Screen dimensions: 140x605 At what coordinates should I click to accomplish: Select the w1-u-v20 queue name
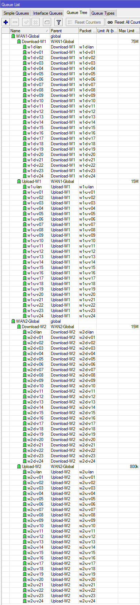pyautogui.click(x=35, y=294)
